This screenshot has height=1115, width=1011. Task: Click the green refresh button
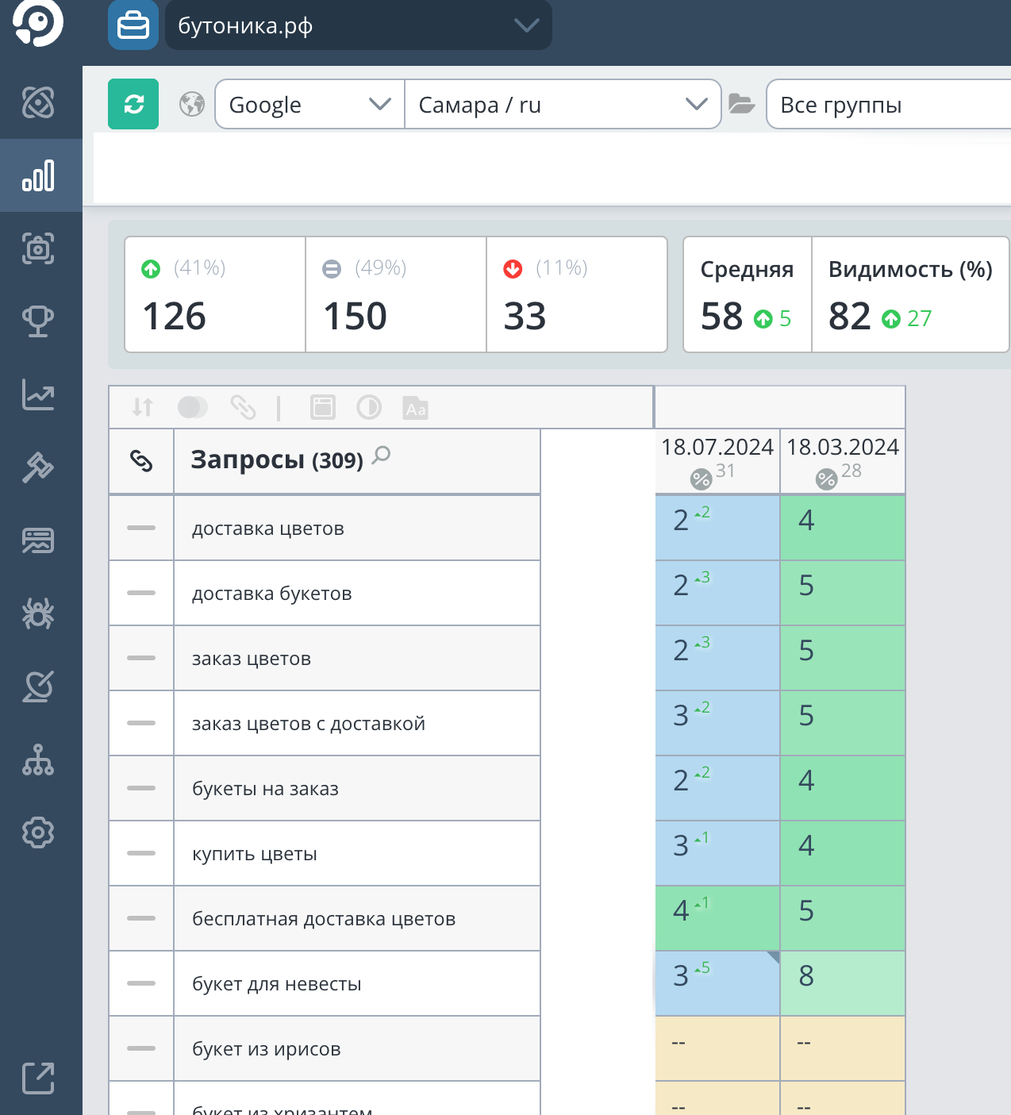133,104
